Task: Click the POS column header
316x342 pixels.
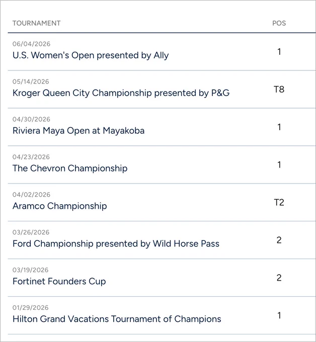Action: coord(279,23)
